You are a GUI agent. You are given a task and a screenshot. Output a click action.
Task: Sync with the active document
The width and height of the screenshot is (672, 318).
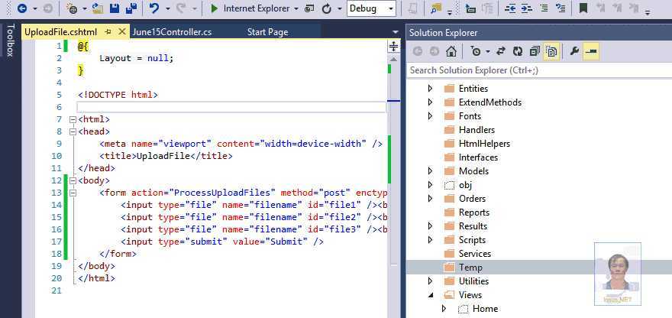(501, 51)
